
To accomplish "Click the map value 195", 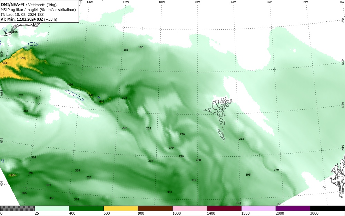I will point(248,175).
